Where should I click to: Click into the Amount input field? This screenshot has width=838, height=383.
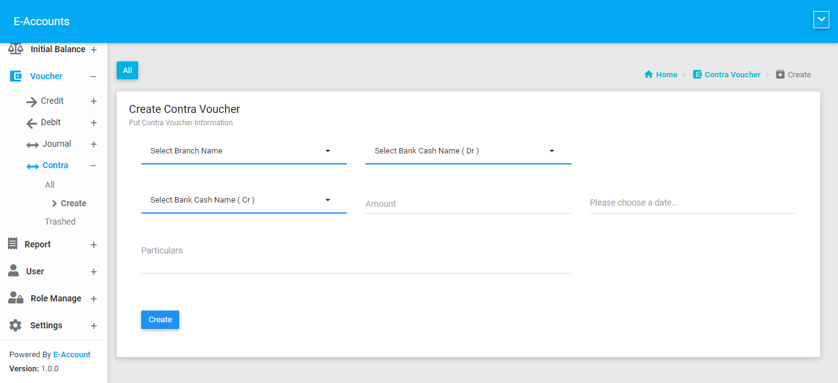pos(468,204)
